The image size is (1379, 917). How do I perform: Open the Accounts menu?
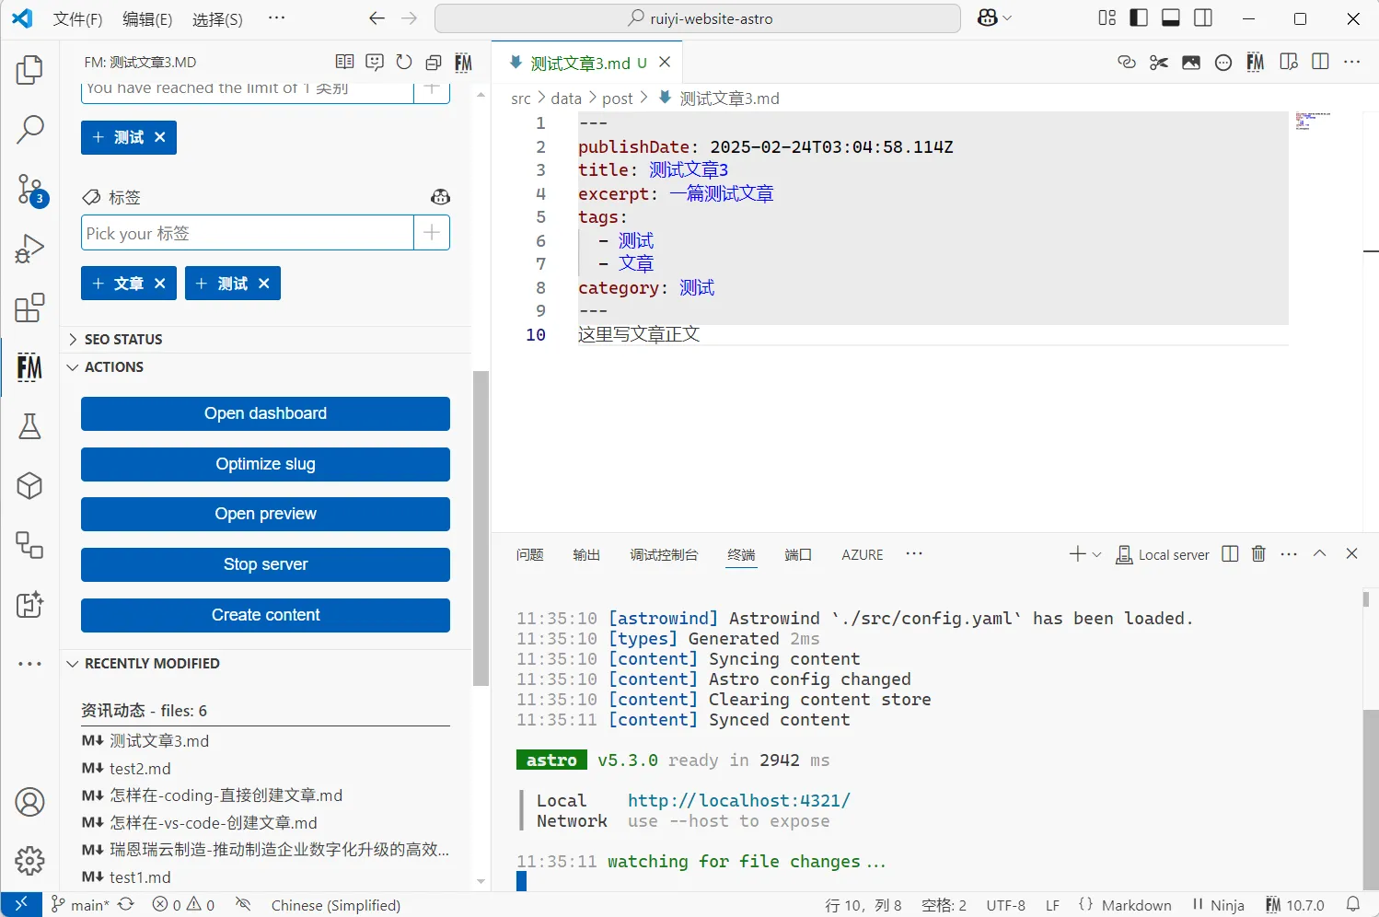point(29,802)
